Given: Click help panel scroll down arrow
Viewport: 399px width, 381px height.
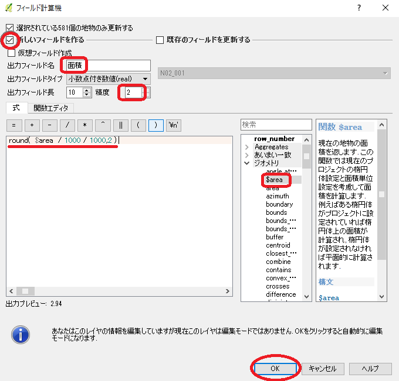Looking at the screenshot, I should coord(382,297).
